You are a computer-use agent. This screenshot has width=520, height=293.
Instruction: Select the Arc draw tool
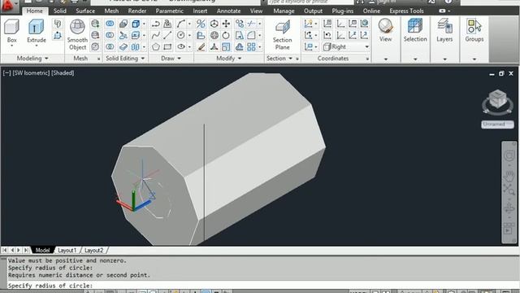[180, 24]
